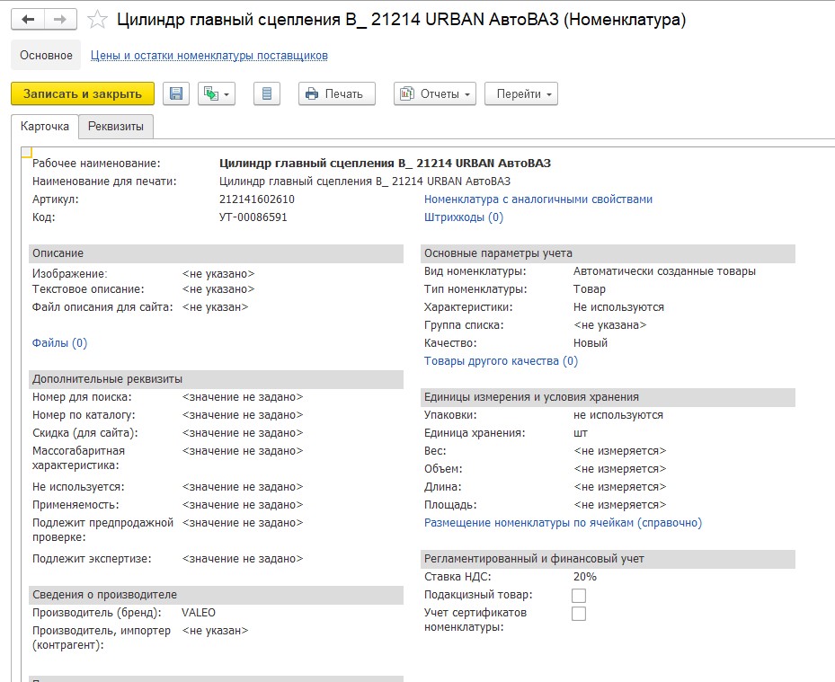
Task: Click the document list icon button
Action: point(267,93)
